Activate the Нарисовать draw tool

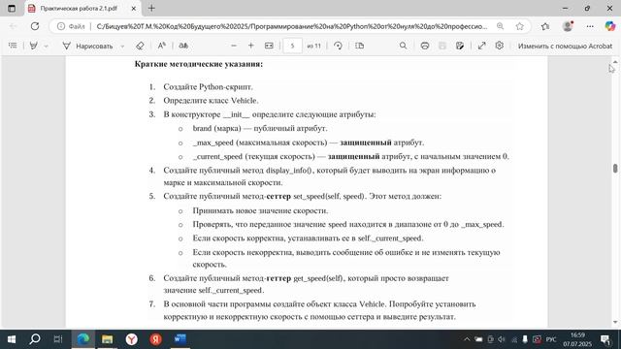click(87, 46)
